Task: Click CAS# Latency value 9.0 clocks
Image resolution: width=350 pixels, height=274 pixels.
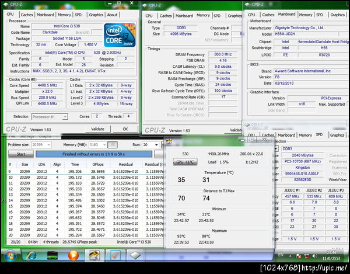Action: click(x=223, y=67)
